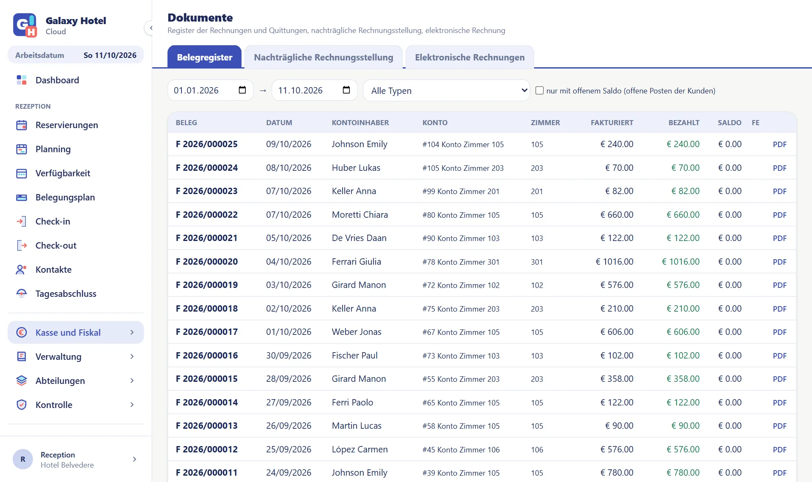Open PDF for invoice F 2026/000020

click(779, 262)
